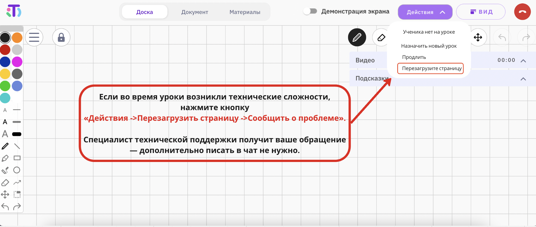Pick the light gray color swatch
Viewport: 536px width, 227px height.
tap(17, 50)
